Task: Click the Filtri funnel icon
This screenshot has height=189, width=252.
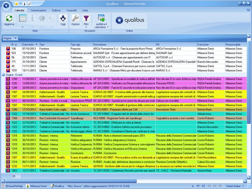Action: pos(86,18)
